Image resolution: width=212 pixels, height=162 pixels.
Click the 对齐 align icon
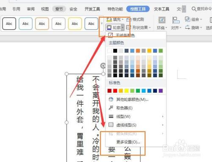(x=176, y=20)
